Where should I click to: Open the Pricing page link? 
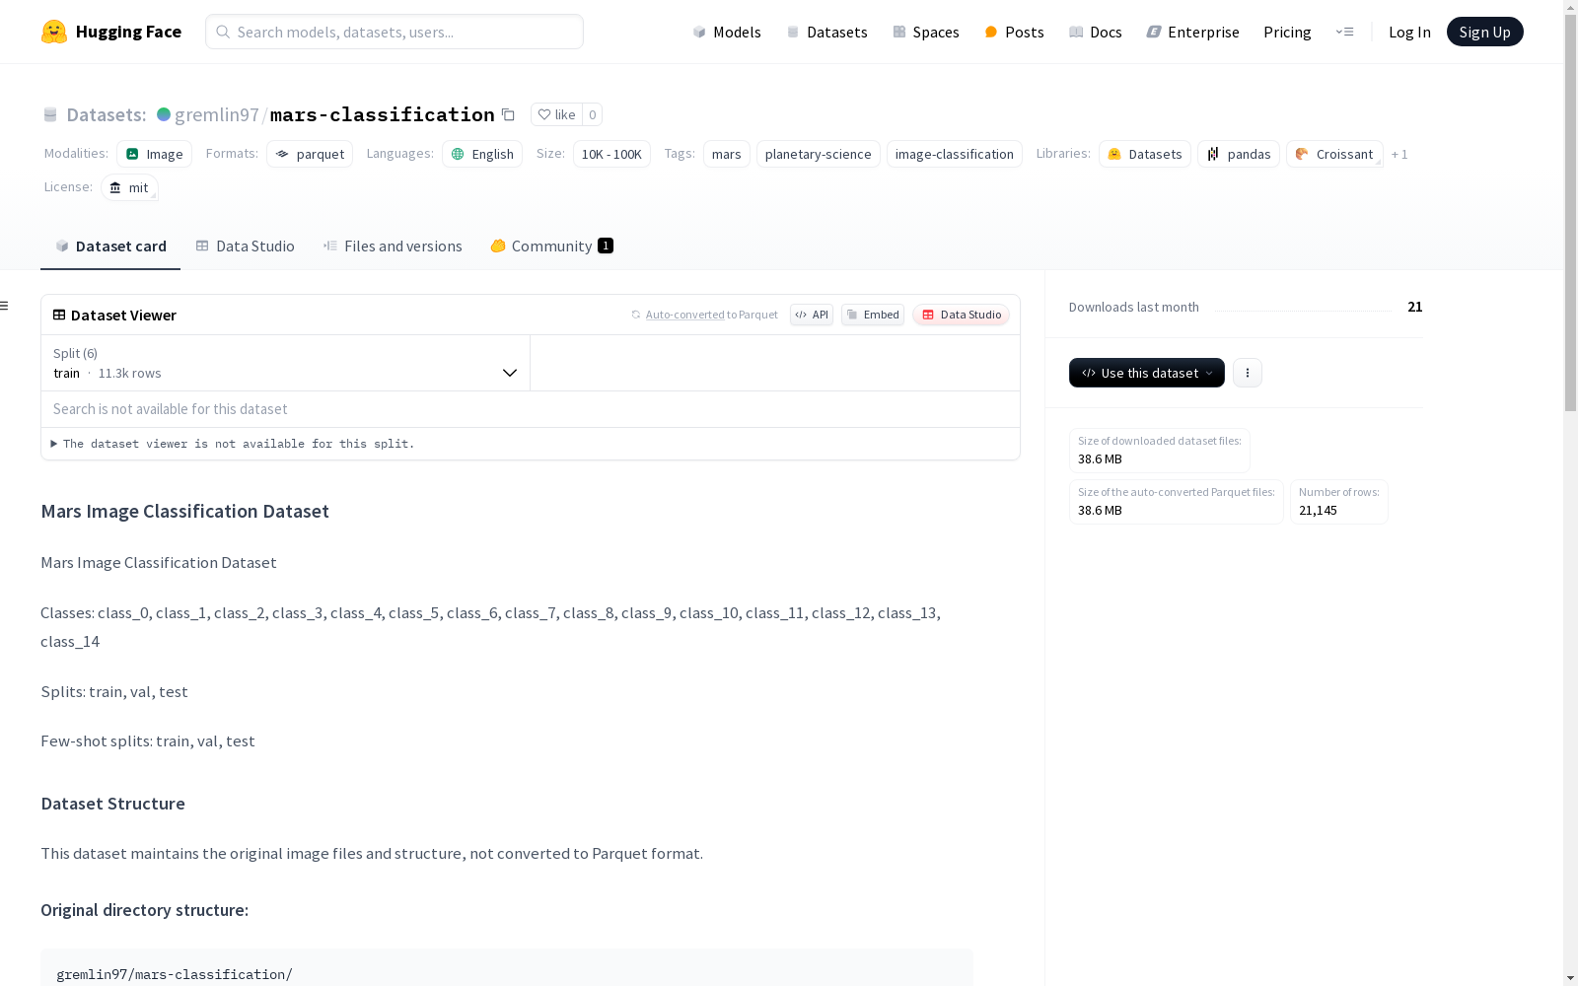[1287, 32]
